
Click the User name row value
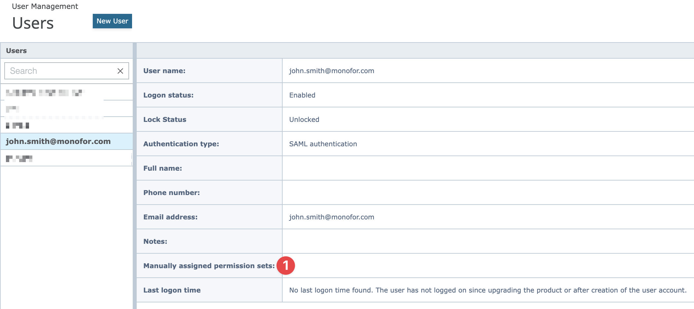coord(331,70)
